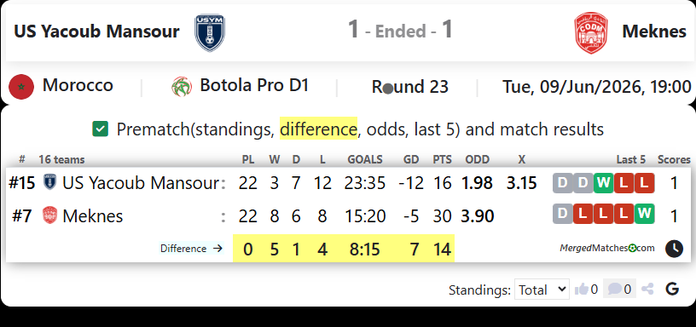Click the Botola Pro D1 league link

pyautogui.click(x=254, y=85)
